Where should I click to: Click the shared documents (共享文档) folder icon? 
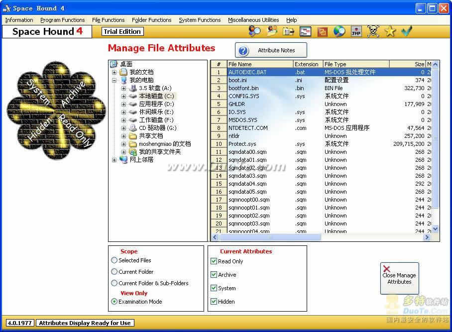133,136
